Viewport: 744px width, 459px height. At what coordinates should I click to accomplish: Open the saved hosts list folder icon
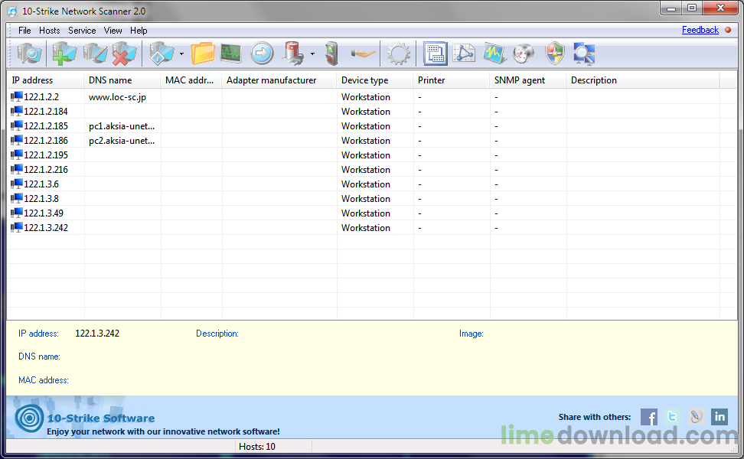pos(202,54)
